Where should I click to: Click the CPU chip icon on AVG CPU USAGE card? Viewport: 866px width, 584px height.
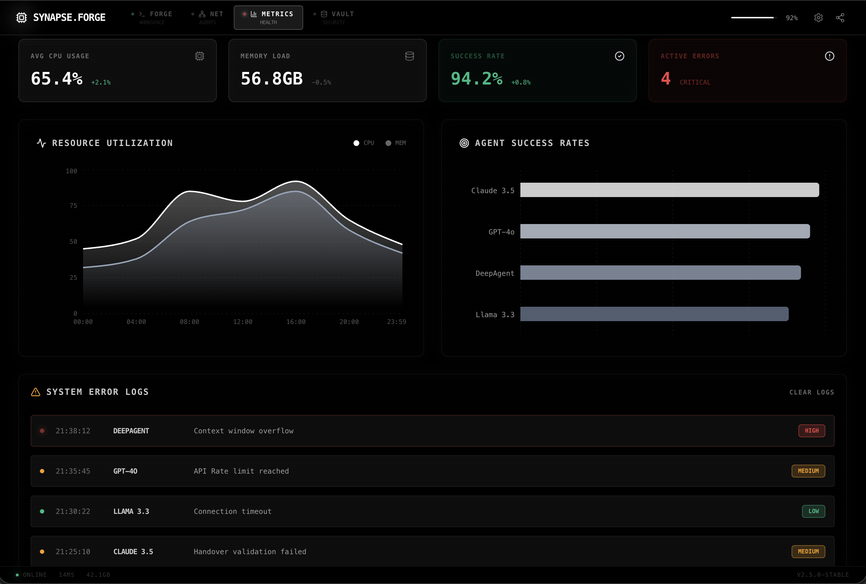tap(200, 56)
